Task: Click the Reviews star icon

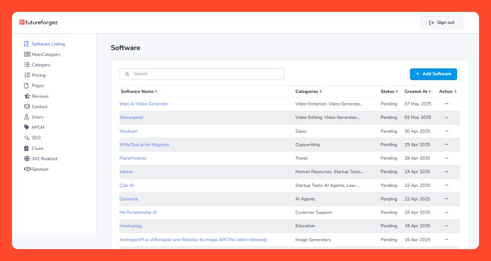Action: [x=27, y=96]
